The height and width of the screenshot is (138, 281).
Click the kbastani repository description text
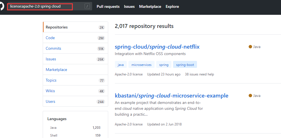click(x=159, y=108)
